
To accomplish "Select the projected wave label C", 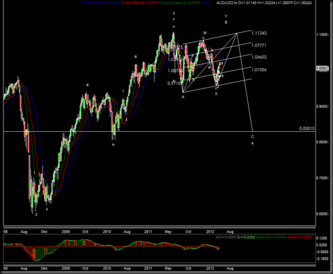I will click(252, 137).
